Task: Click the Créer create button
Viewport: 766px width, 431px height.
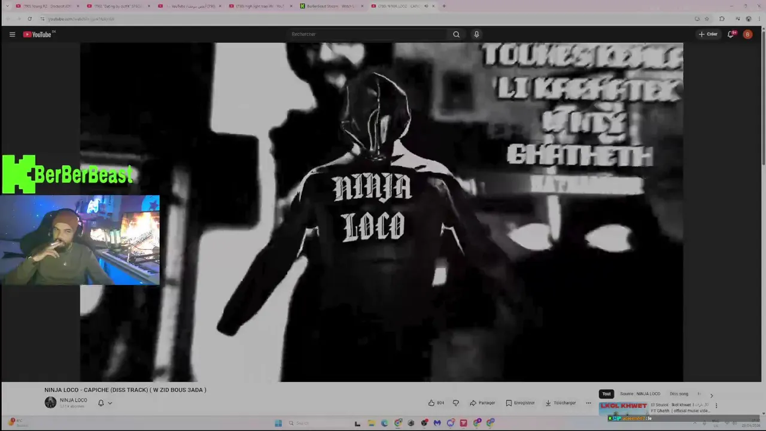Action: (x=708, y=34)
